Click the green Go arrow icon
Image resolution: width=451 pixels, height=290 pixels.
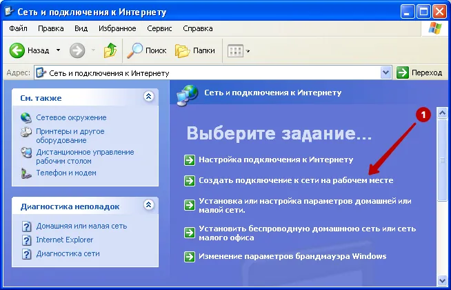pos(403,72)
